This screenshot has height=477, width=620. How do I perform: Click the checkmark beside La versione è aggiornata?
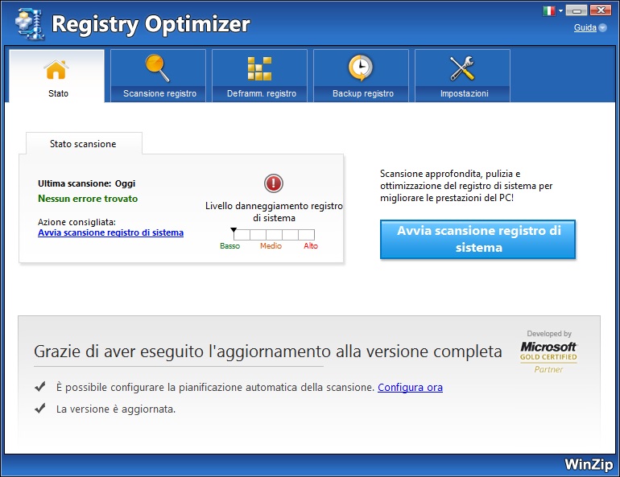tap(40, 409)
